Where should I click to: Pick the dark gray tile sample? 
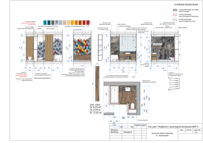53,23
